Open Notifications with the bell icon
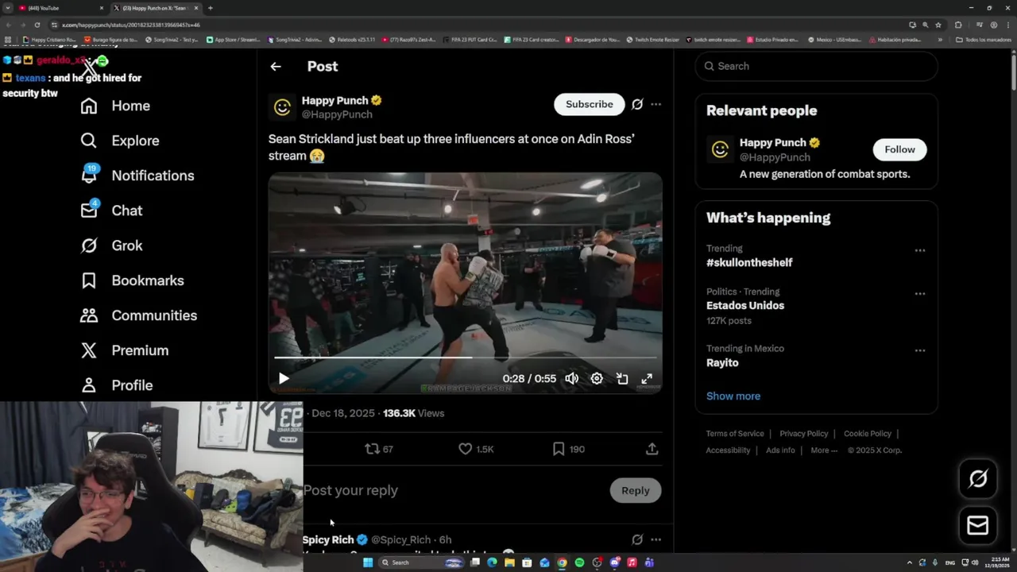The width and height of the screenshot is (1017, 572). (137, 176)
